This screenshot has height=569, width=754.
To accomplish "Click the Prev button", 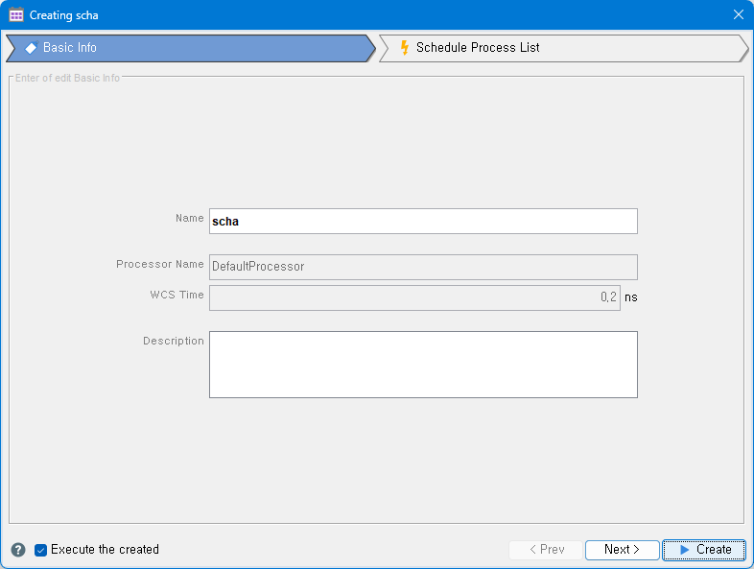I will click(546, 550).
